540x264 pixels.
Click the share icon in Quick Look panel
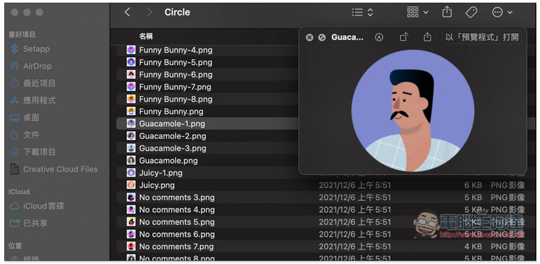tap(428, 37)
